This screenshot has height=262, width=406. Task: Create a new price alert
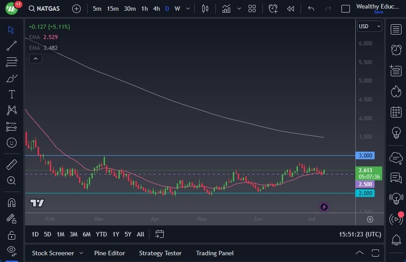(273, 9)
